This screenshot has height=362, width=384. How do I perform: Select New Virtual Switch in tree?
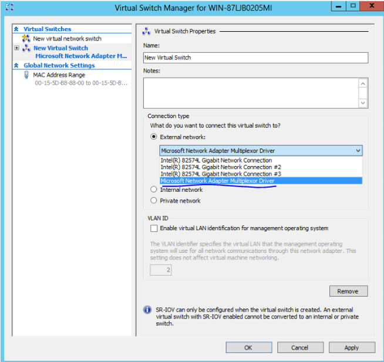[x=60, y=48]
